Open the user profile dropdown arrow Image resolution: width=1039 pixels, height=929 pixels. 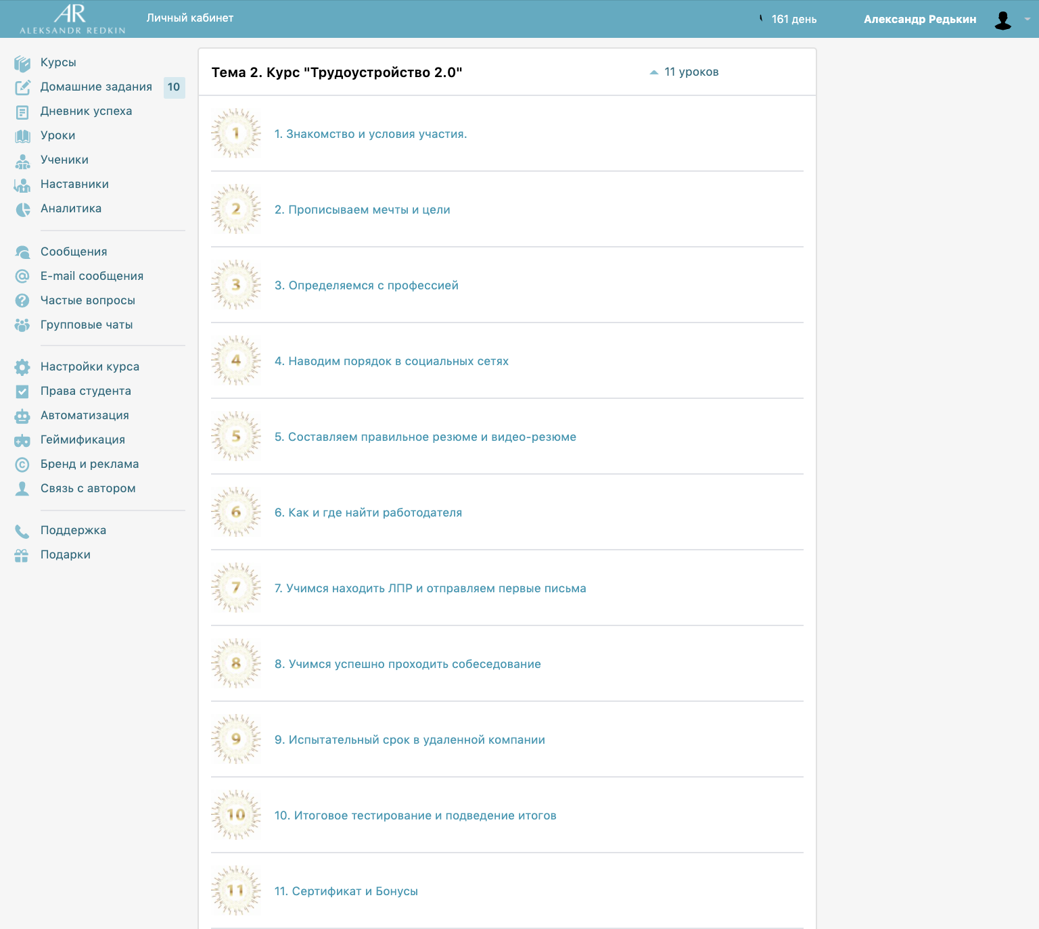click(1027, 20)
